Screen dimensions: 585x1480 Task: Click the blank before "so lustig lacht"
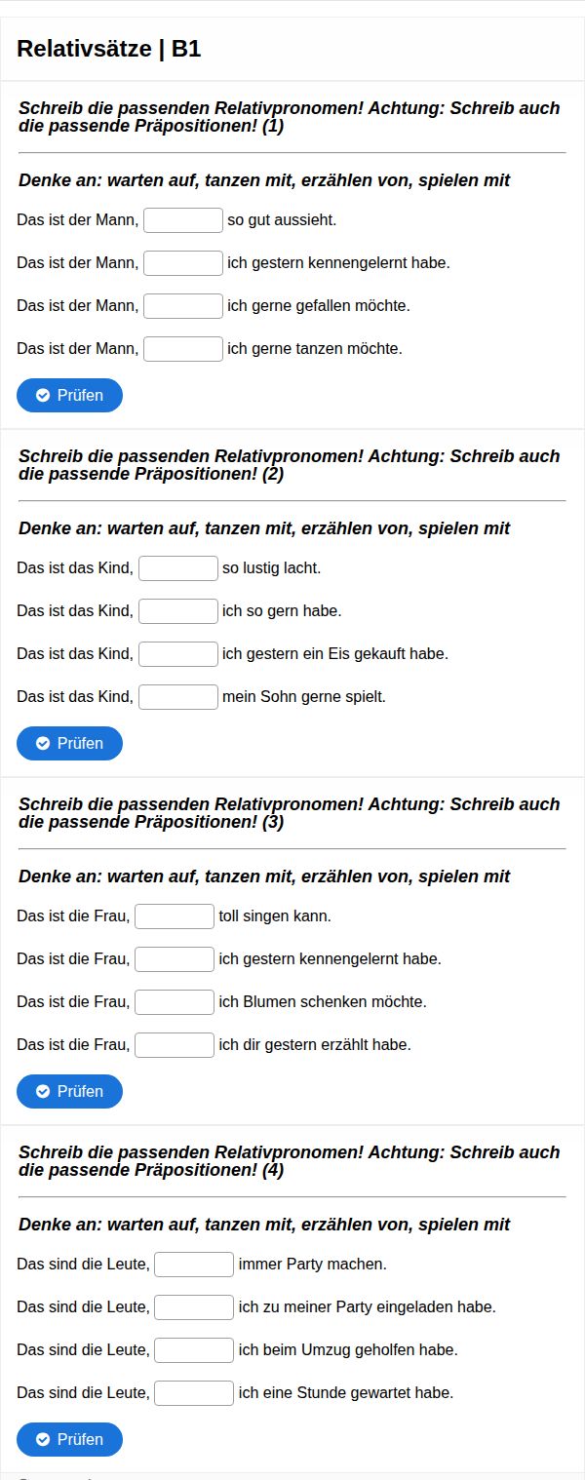click(178, 568)
